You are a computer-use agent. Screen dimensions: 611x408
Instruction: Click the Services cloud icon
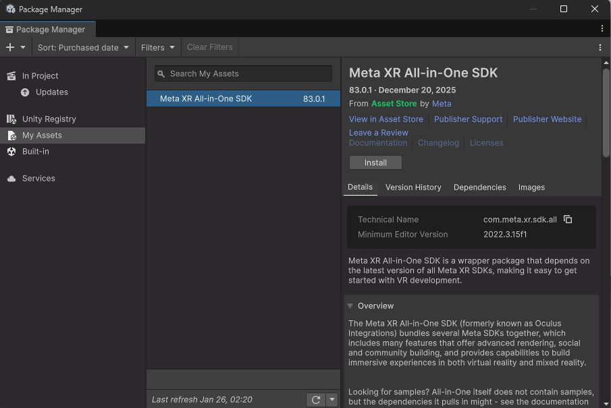[12, 178]
